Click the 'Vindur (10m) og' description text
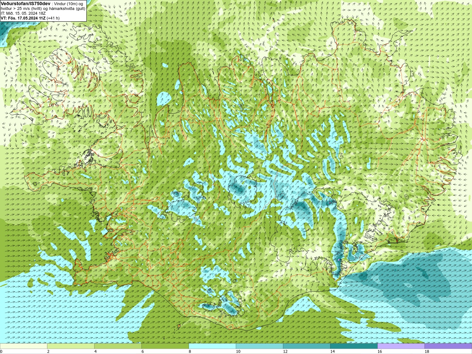 69,4
